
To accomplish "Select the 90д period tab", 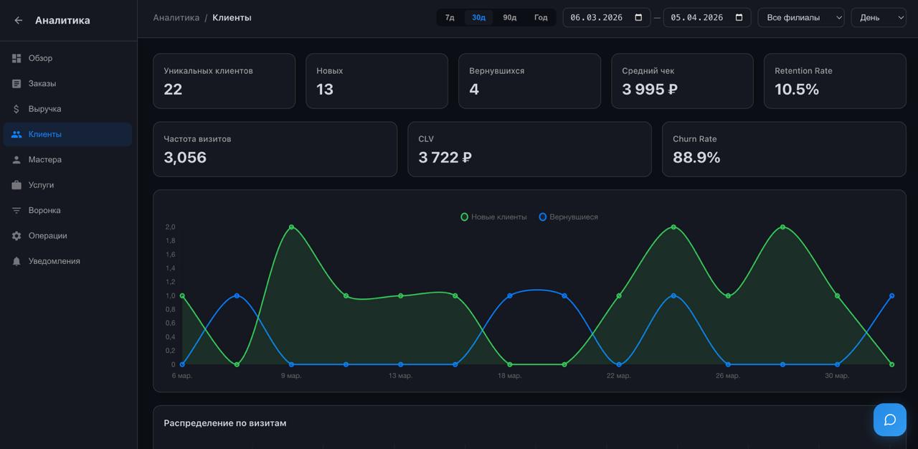I will click(509, 18).
